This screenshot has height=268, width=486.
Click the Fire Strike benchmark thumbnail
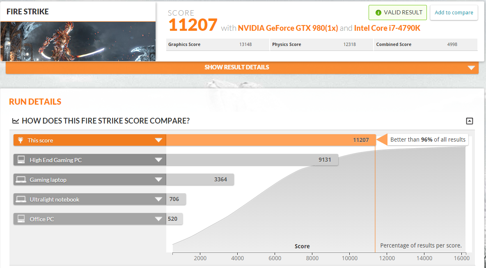coord(78,41)
